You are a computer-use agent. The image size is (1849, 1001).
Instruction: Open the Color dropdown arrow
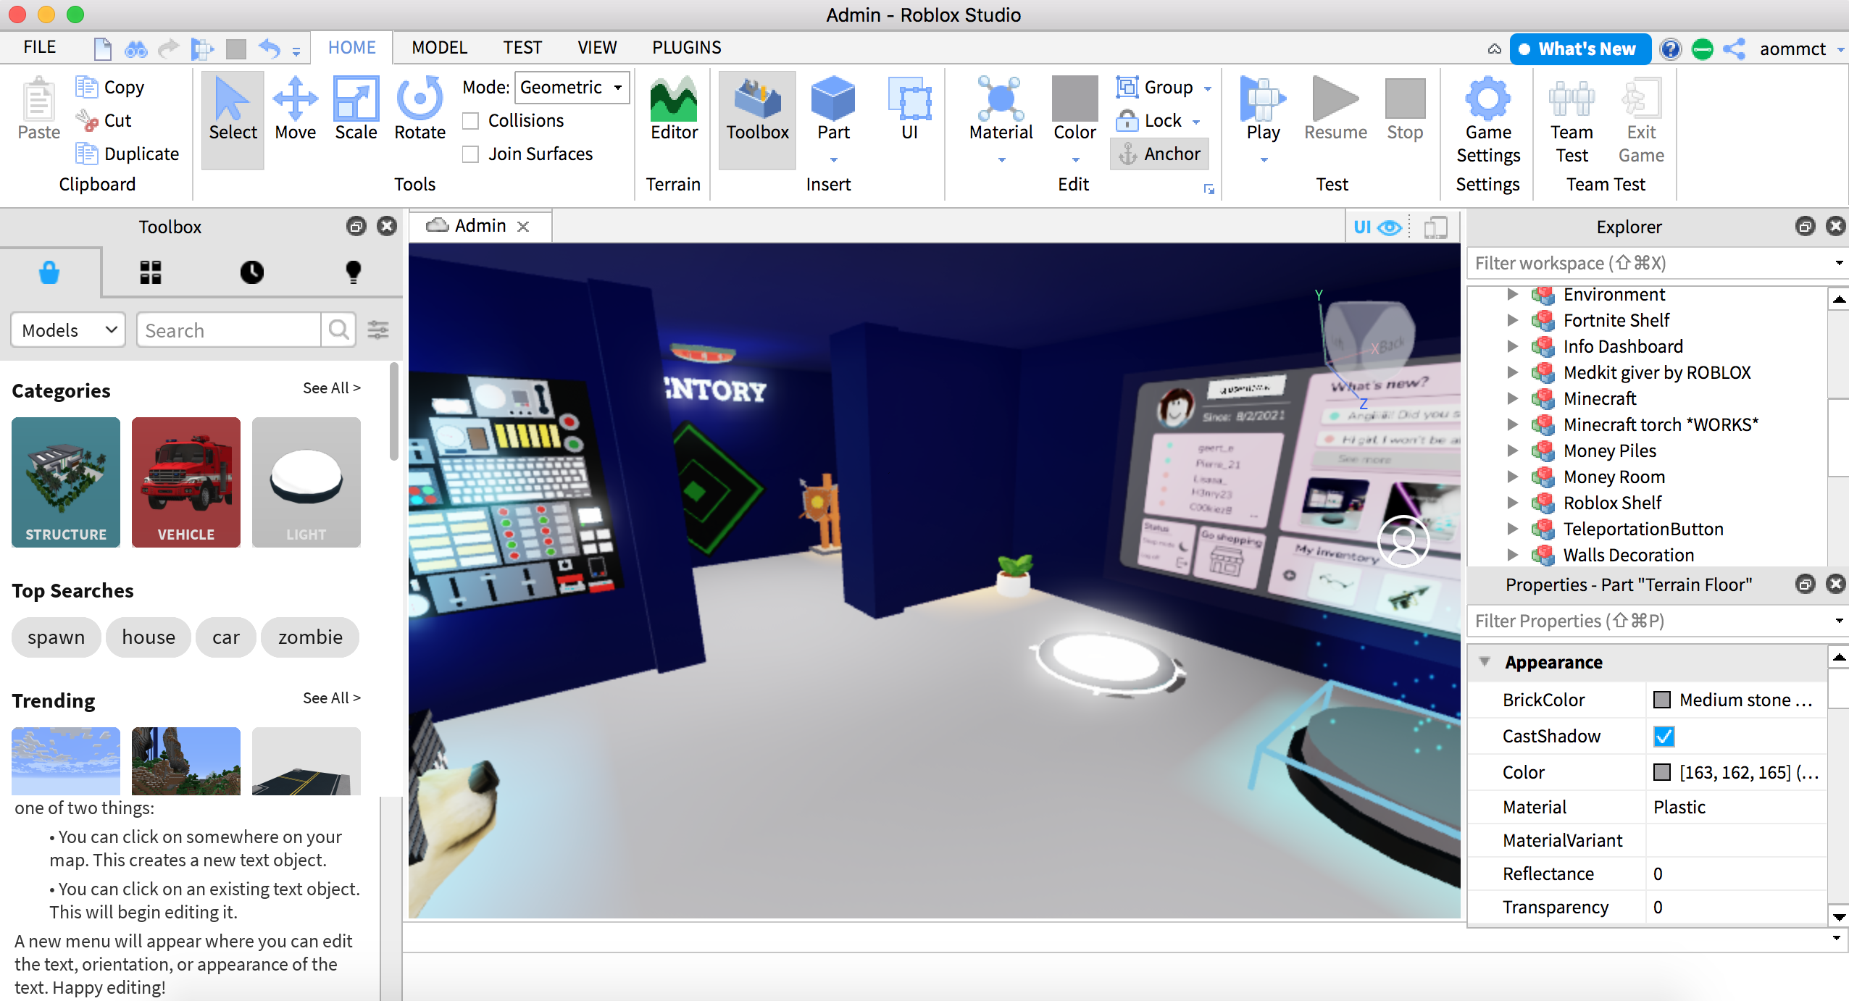(x=1075, y=159)
